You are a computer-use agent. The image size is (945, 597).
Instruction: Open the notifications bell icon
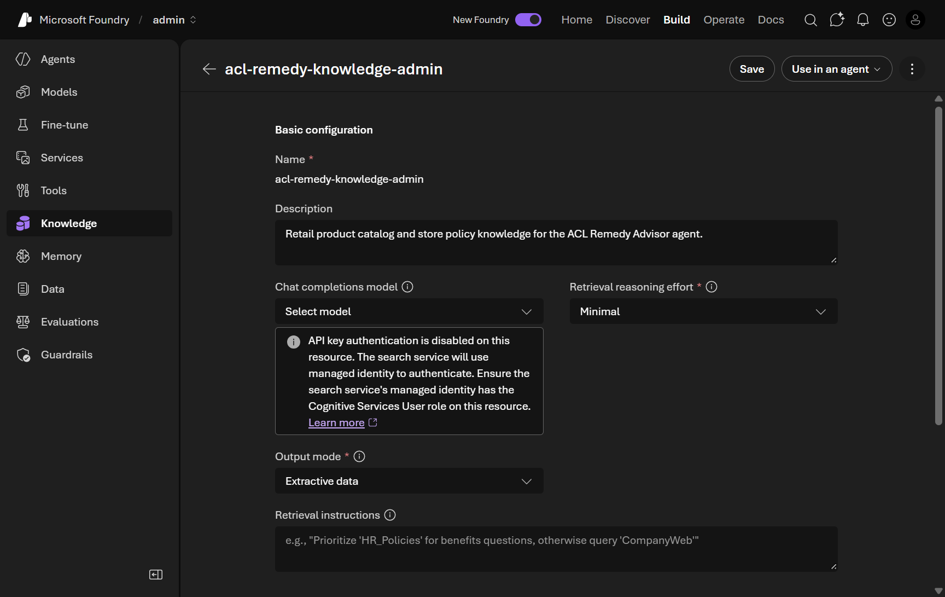[x=863, y=20]
